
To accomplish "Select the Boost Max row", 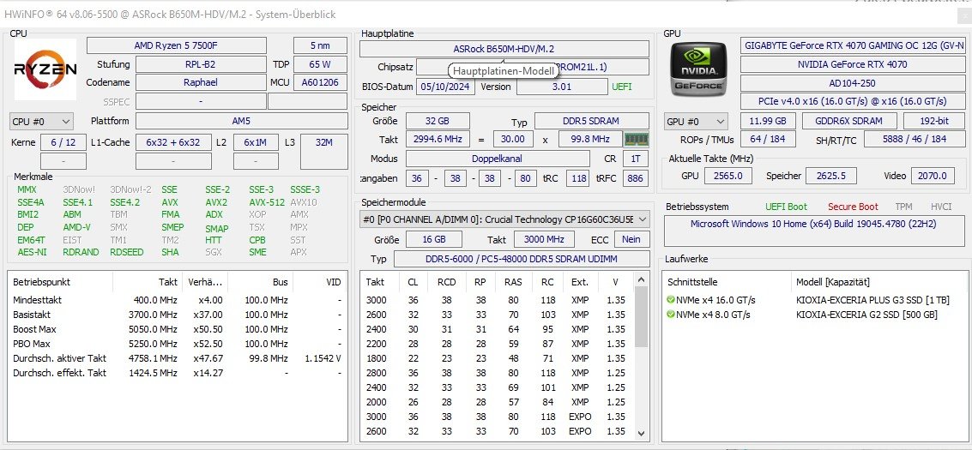I will pos(177,329).
